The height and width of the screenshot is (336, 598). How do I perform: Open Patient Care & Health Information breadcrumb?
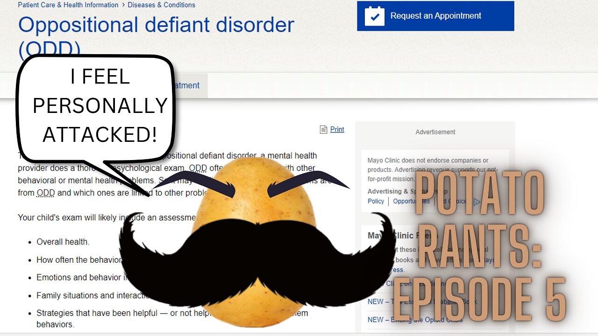(68, 5)
